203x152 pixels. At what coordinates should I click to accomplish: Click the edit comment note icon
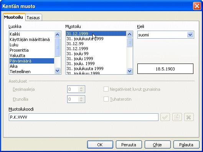(177, 117)
